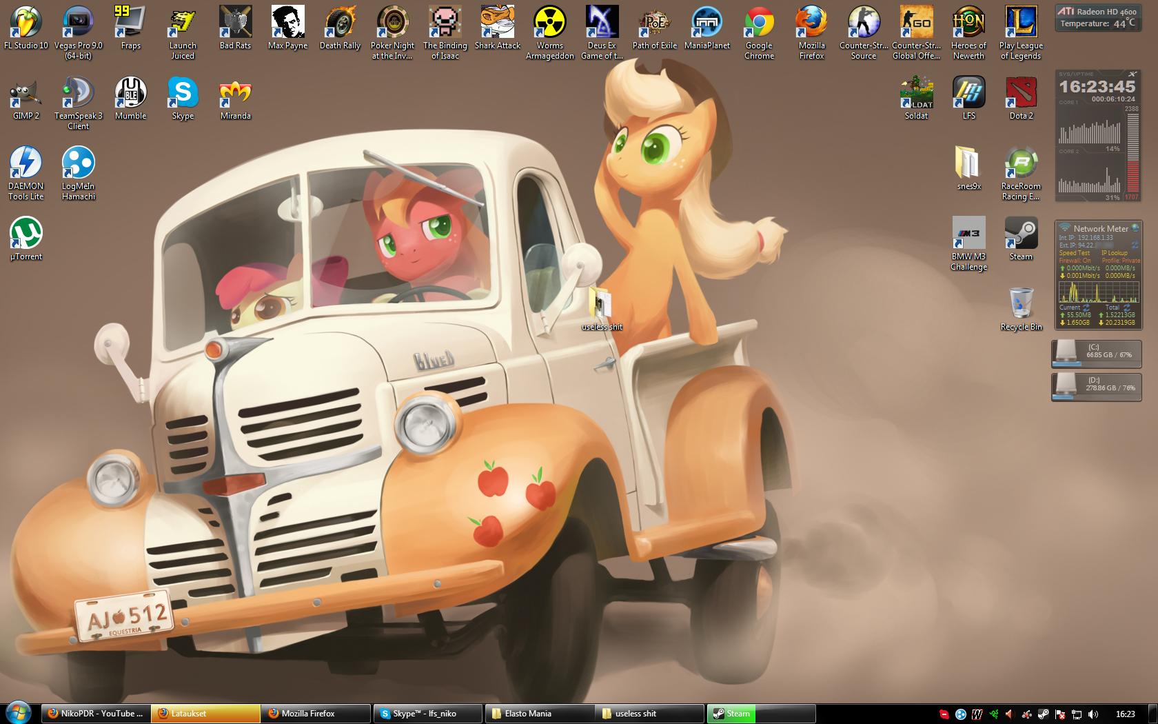Switch to the Skype lfs_niko taskbar window
Screen dimensions: 1158x724
(427, 714)
